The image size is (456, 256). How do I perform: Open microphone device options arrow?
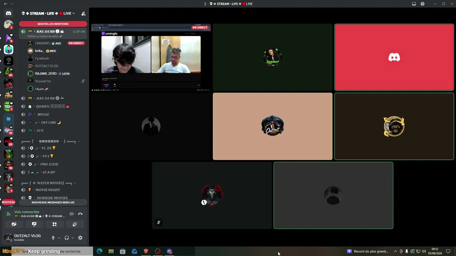pyautogui.click(x=59, y=238)
